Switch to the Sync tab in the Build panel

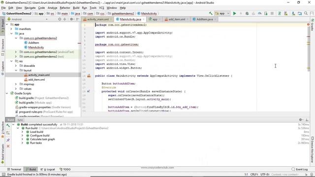[20, 120]
